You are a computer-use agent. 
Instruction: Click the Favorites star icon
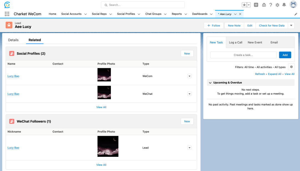click(x=244, y=5)
